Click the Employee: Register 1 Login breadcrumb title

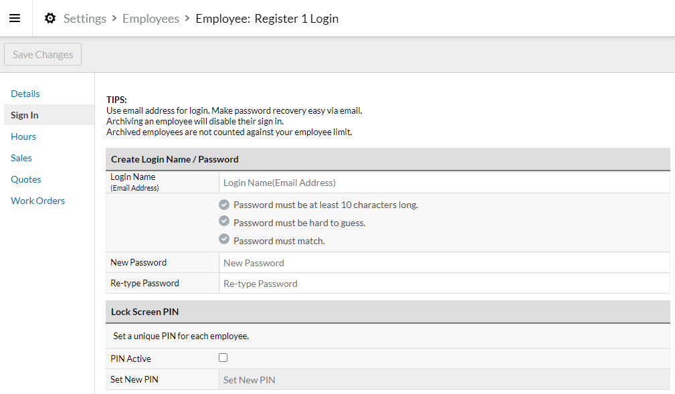point(267,18)
